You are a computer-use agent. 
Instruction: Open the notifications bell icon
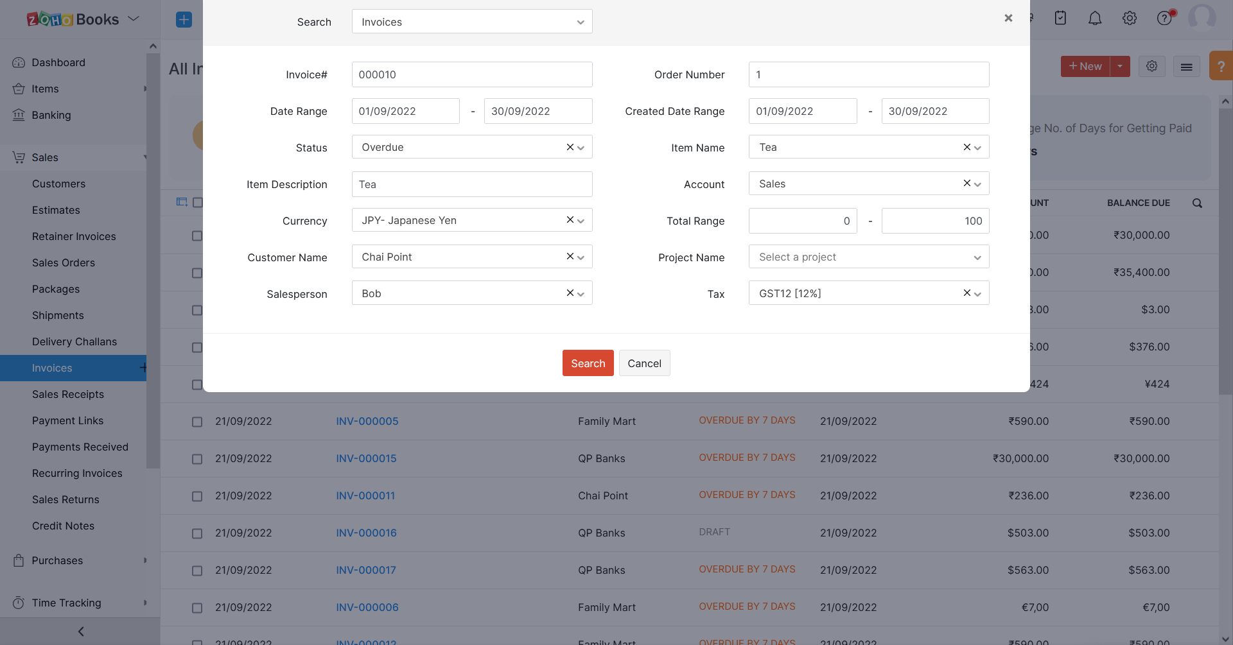point(1094,18)
